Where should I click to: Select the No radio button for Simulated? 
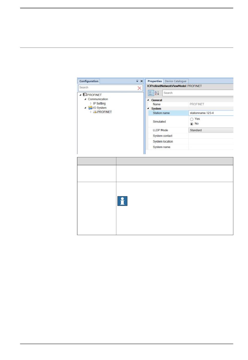pyautogui.click(x=192, y=124)
